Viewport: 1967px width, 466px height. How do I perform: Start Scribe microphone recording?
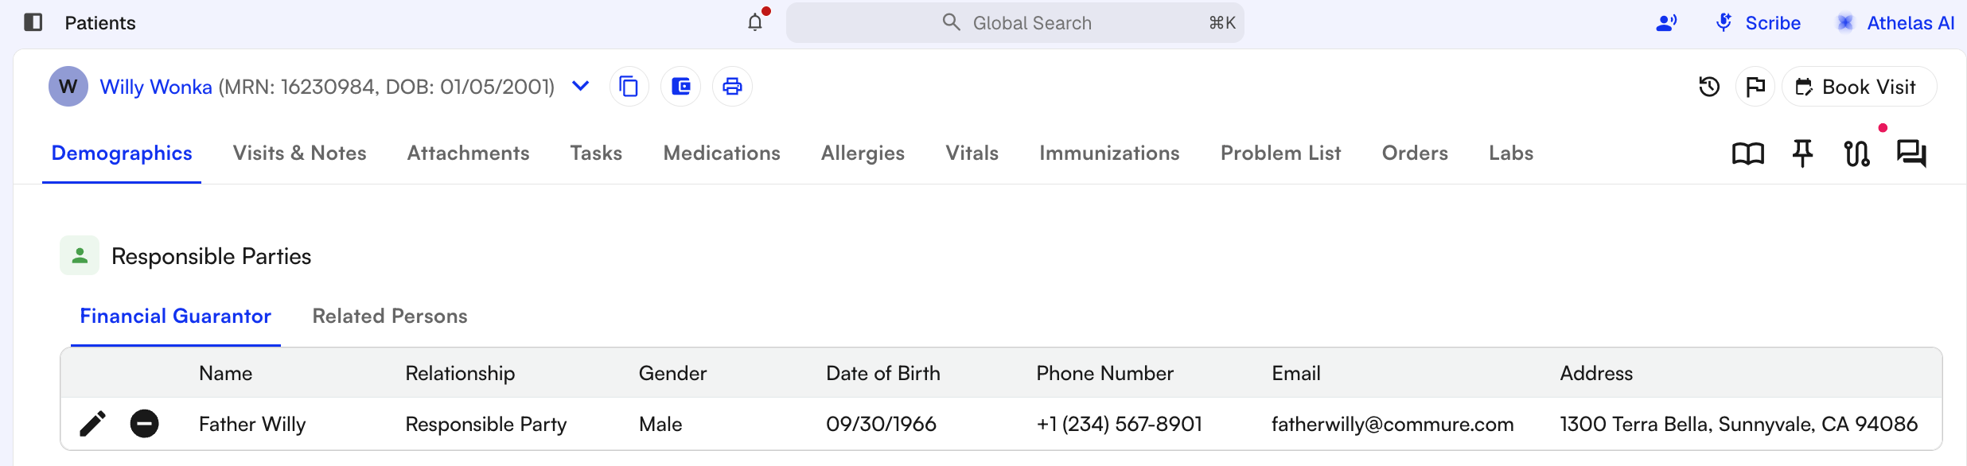[1758, 23]
